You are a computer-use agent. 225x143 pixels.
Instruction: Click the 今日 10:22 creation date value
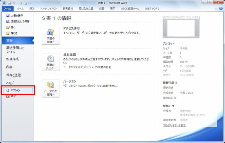click(x=187, y=93)
